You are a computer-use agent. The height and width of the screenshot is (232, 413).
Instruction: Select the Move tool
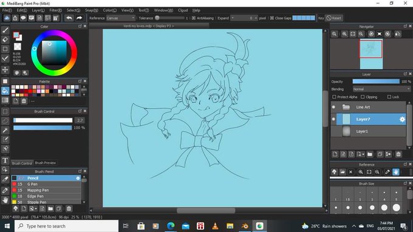(x=5, y=69)
